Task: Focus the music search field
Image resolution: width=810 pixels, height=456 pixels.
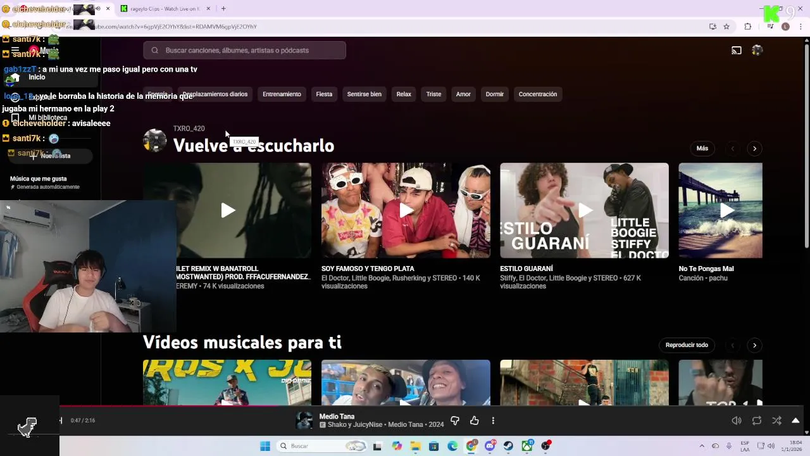Action: coord(244,50)
